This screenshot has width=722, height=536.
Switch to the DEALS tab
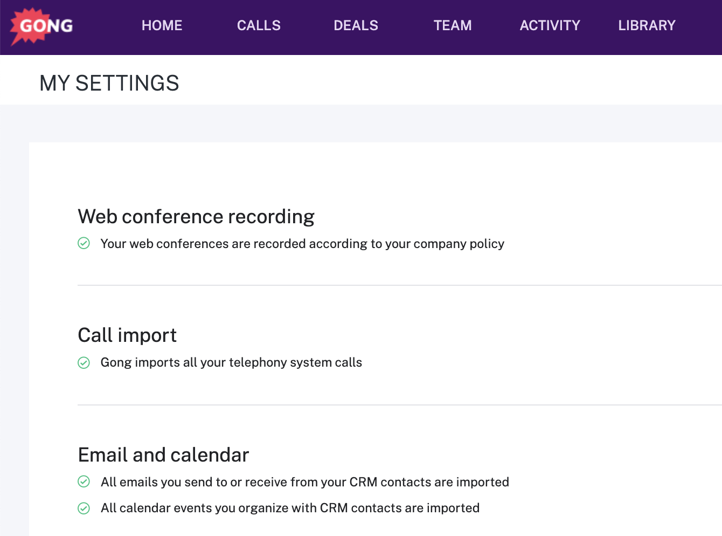[356, 25]
